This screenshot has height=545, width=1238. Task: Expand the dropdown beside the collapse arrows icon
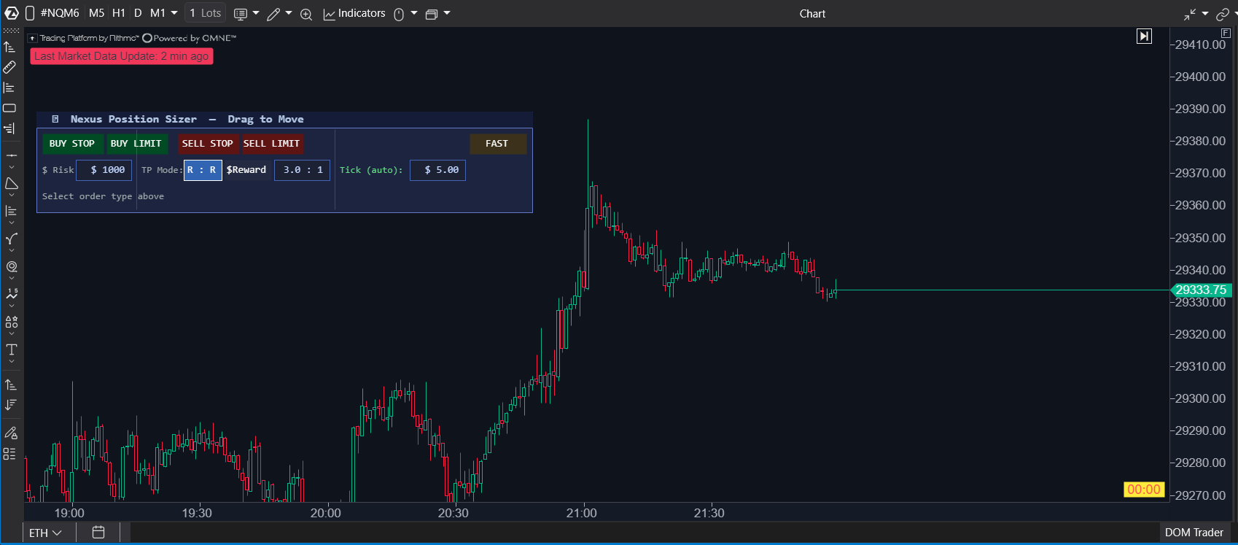pyautogui.click(x=1205, y=14)
